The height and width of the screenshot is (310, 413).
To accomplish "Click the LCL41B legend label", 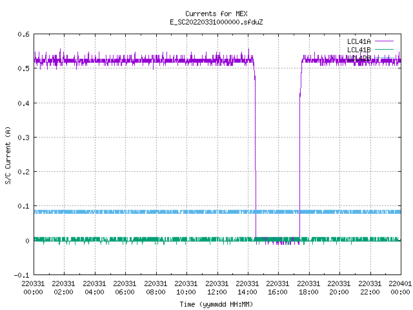I will 359,50.
